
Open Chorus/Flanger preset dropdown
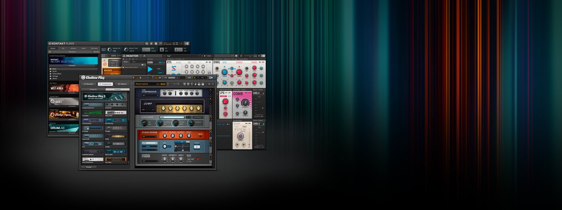point(150,161)
